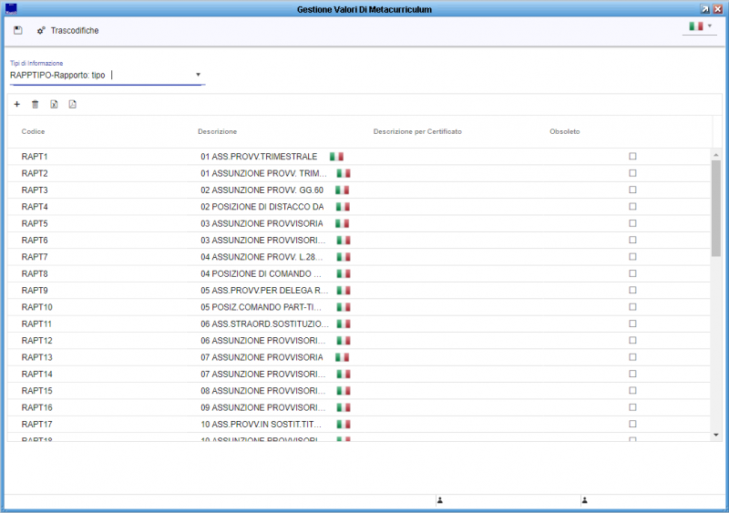Click the translation flag next to RAPT5
This screenshot has width=729, height=513.
343,223
